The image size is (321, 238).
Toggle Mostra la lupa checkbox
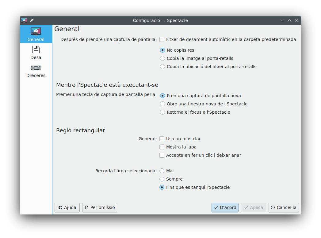[162, 147]
